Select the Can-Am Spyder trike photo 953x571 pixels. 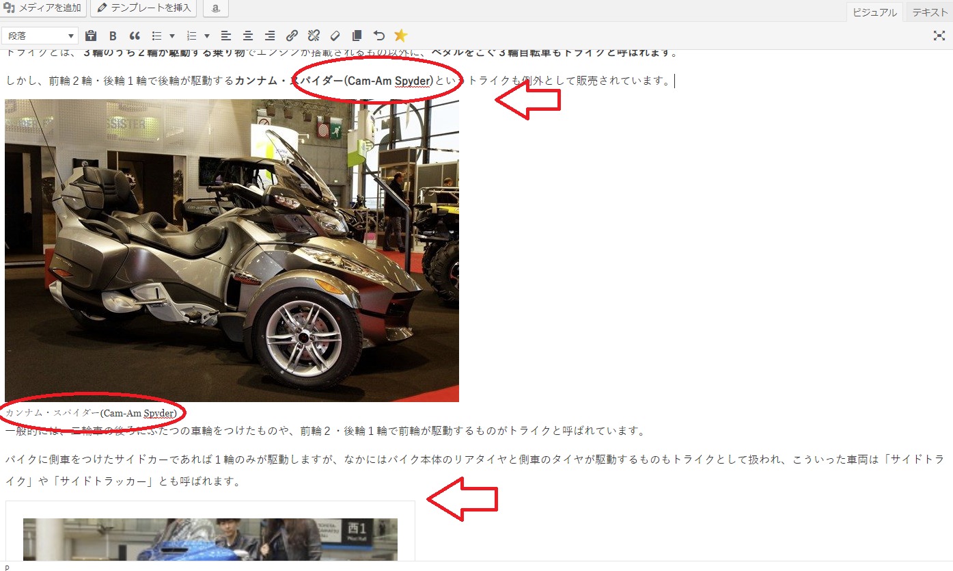(x=232, y=250)
